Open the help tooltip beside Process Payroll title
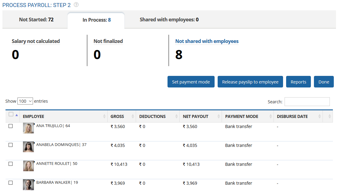 75,5
